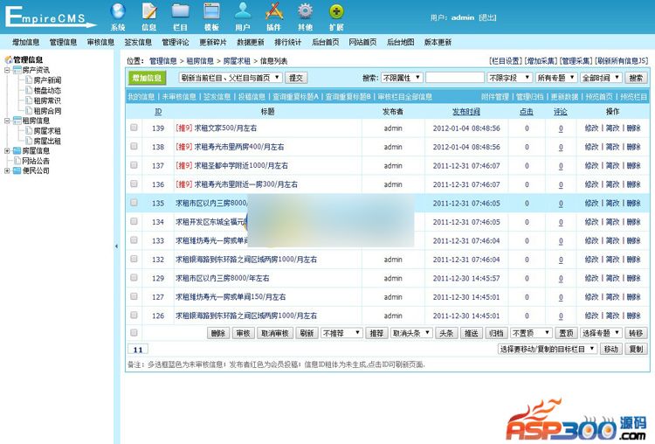655x444 pixels.
Task: Toggle the select-all checkbox below the list
Action: click(134, 333)
